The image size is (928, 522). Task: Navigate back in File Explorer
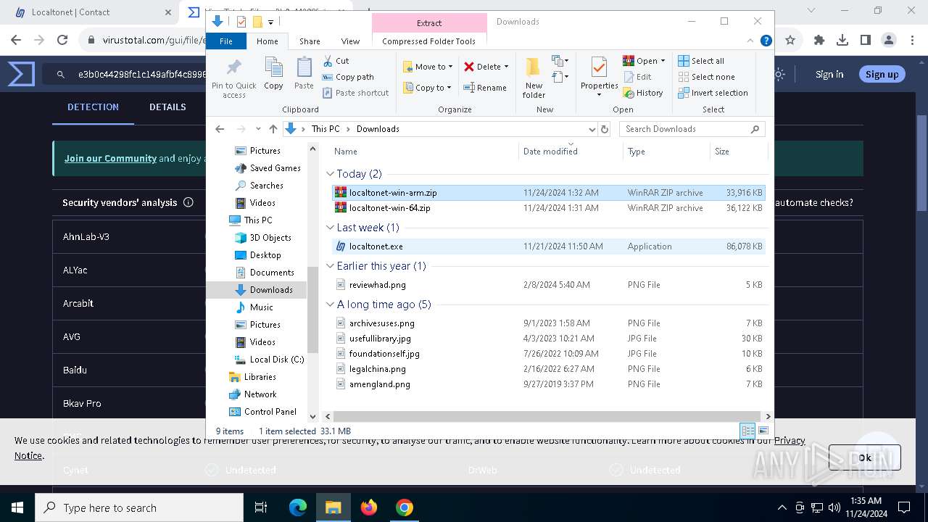(x=220, y=129)
